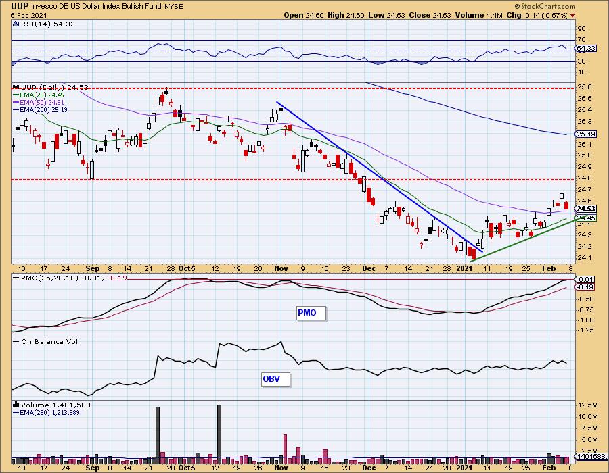Click the 24.8 price axis label

point(584,178)
